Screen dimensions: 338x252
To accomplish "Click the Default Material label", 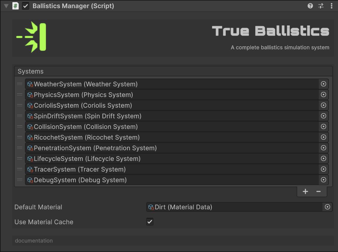I will click(x=38, y=207).
